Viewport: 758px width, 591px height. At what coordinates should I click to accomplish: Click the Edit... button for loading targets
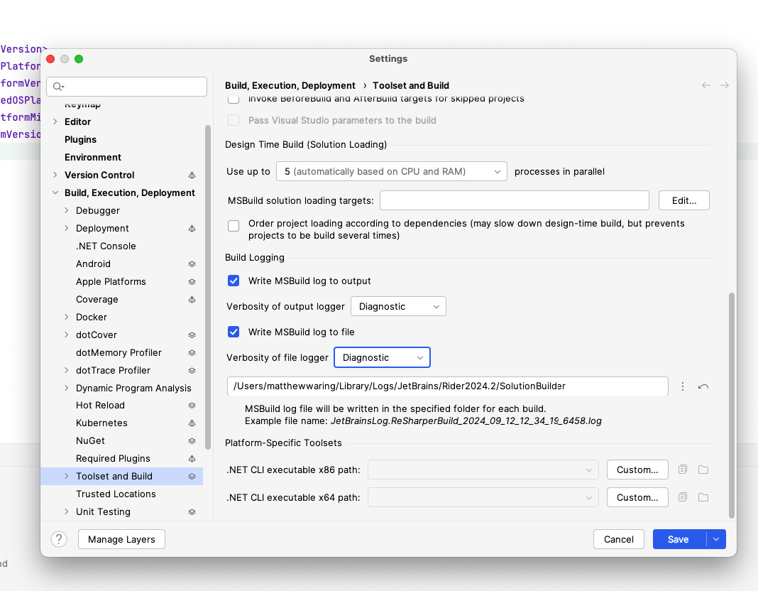pos(684,200)
